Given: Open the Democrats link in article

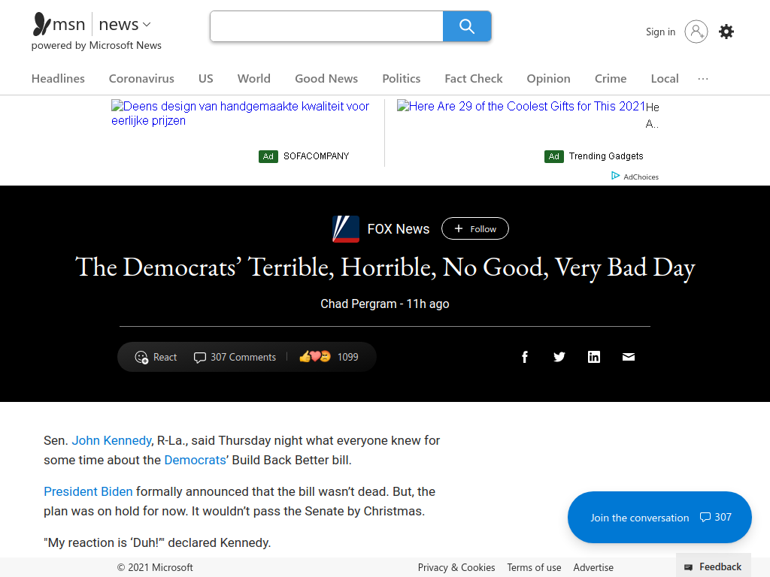Looking at the screenshot, I should point(195,461).
